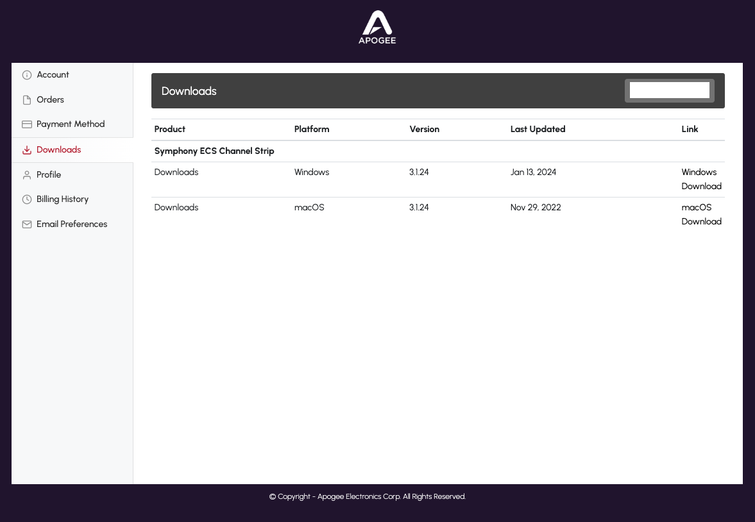Click version 3.1.24 in the Windows row
The height and width of the screenshot is (522, 755).
419,173
